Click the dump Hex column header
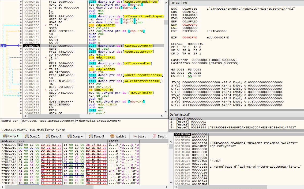This screenshot has height=189, width=304. [62, 141]
